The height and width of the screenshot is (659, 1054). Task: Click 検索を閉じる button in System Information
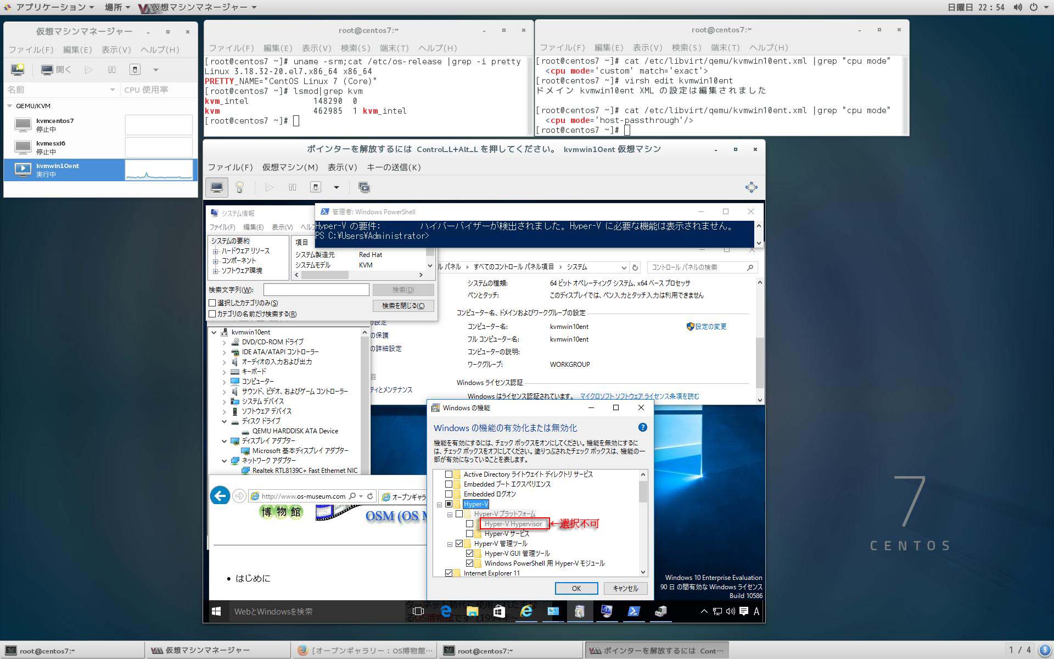pos(403,306)
